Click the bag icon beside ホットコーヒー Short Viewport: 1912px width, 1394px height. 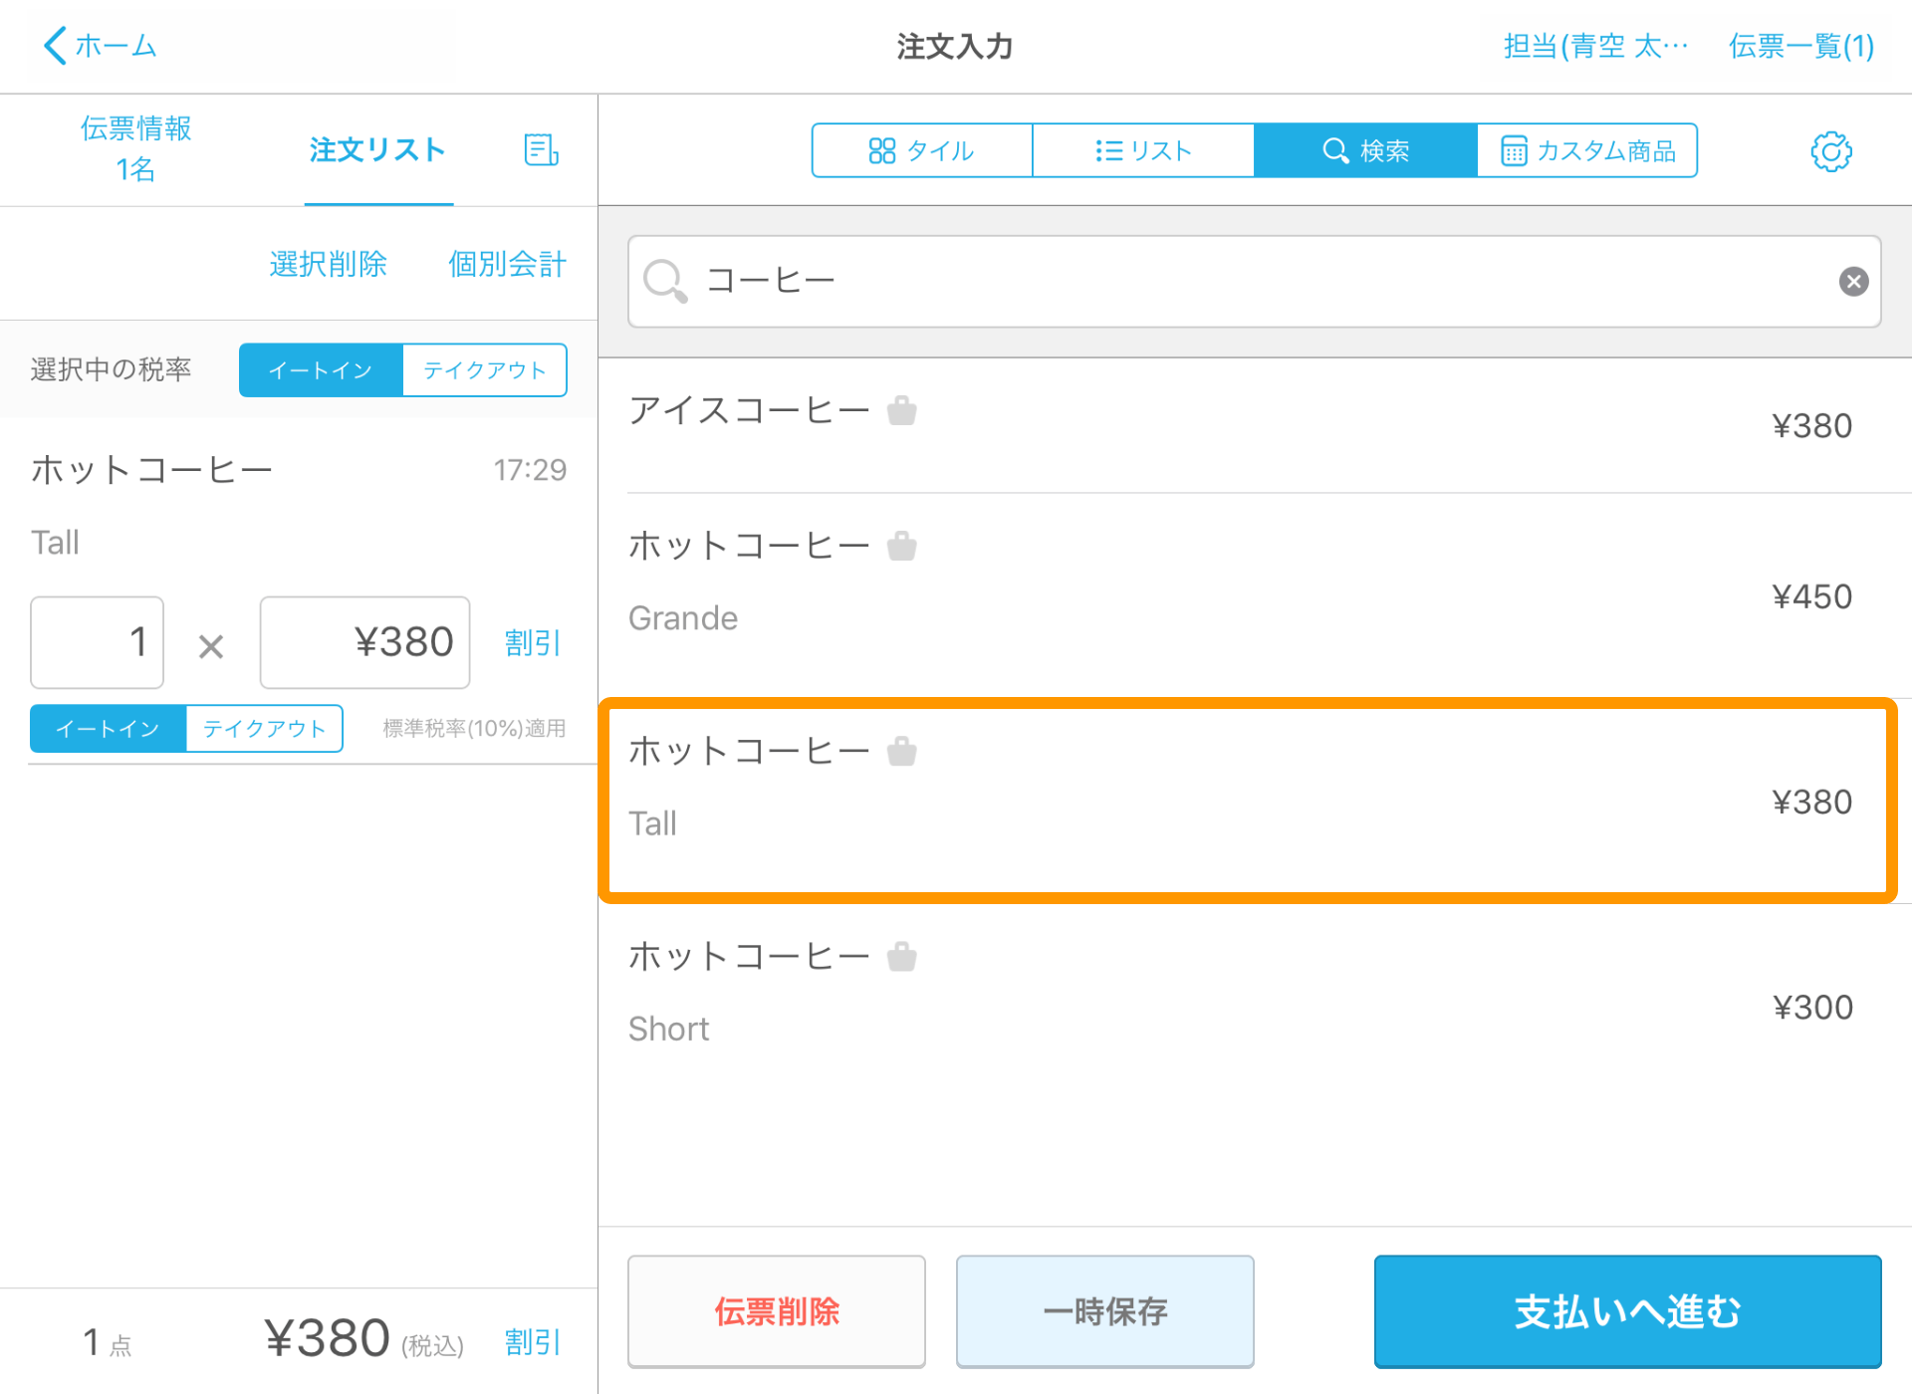902,955
